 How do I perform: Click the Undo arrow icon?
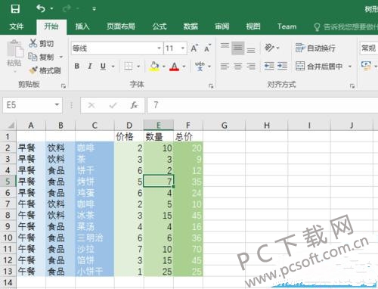(41, 8)
